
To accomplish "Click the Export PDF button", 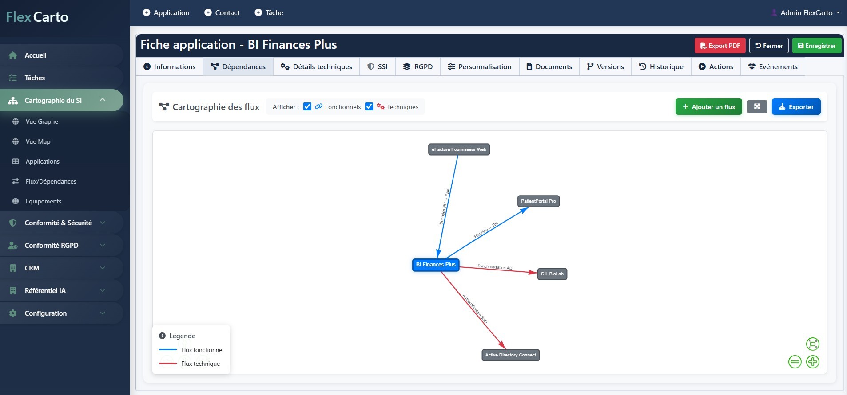I will coord(720,46).
